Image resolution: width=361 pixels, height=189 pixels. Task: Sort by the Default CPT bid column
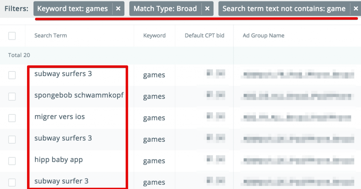point(204,36)
